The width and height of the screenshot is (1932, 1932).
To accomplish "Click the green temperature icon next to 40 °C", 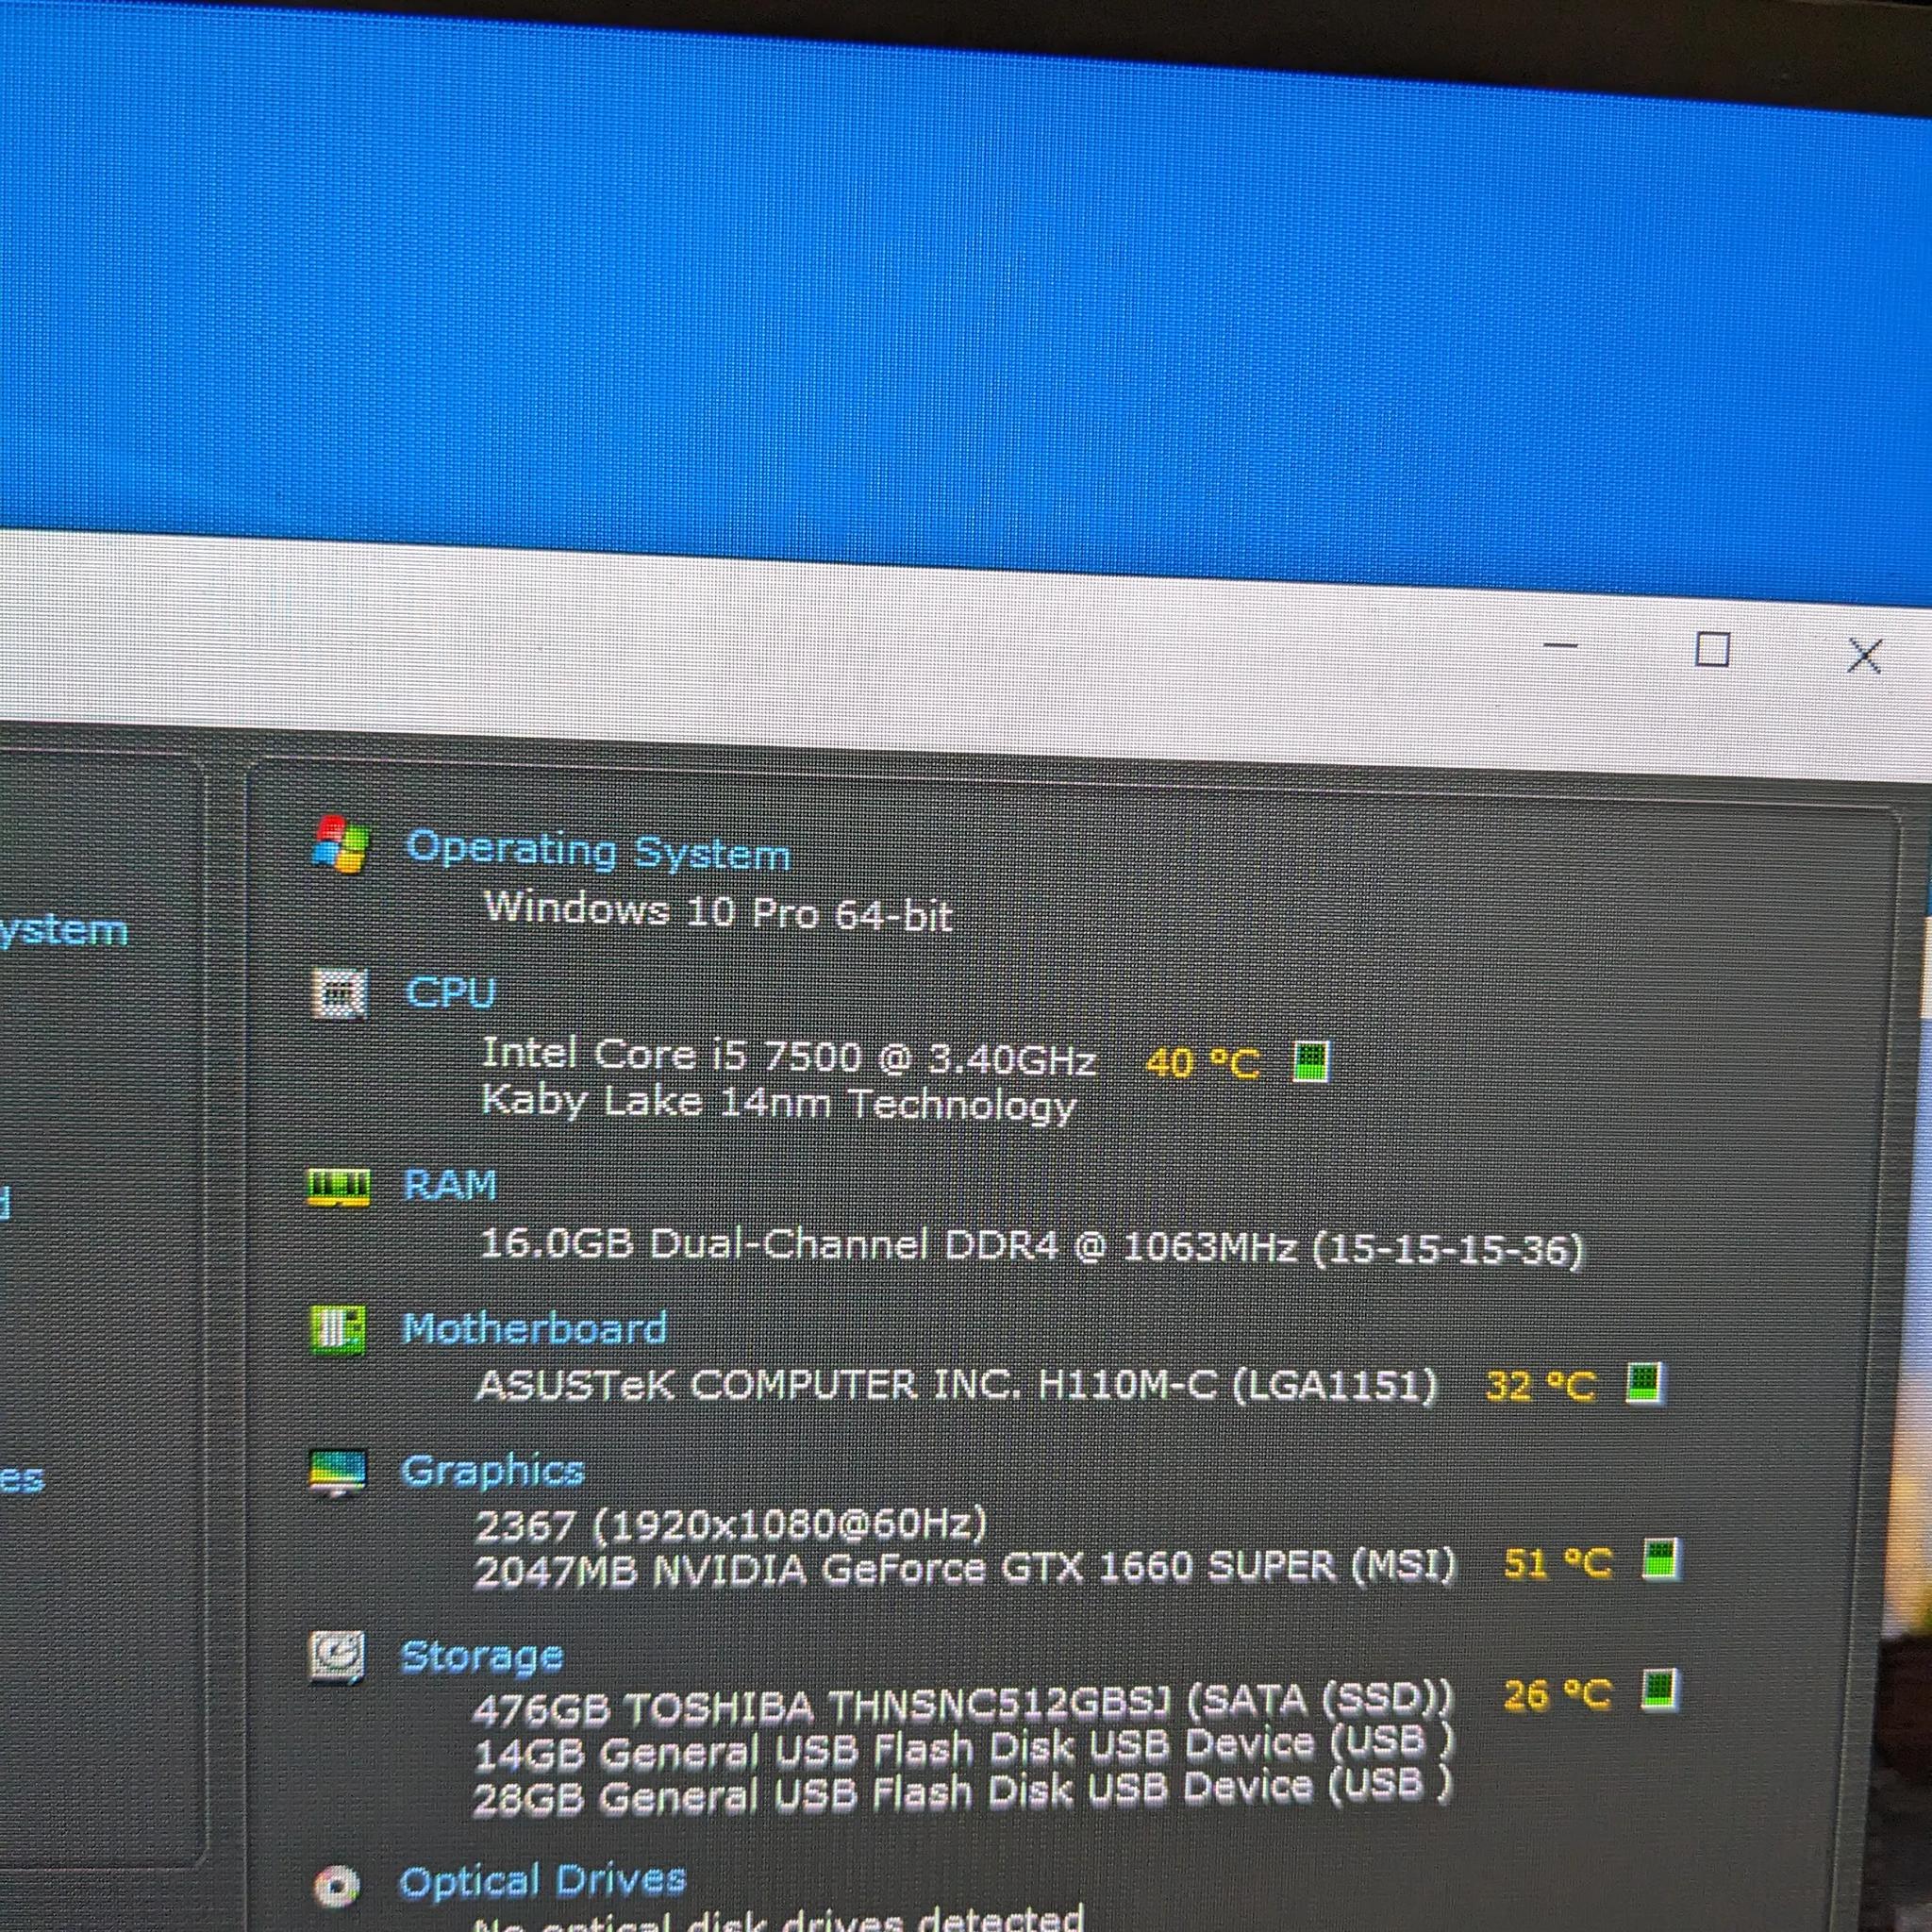I will (x=1310, y=1061).
